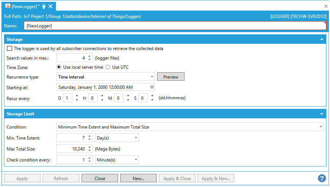Close the NewLogger tab

click(x=50, y=6)
